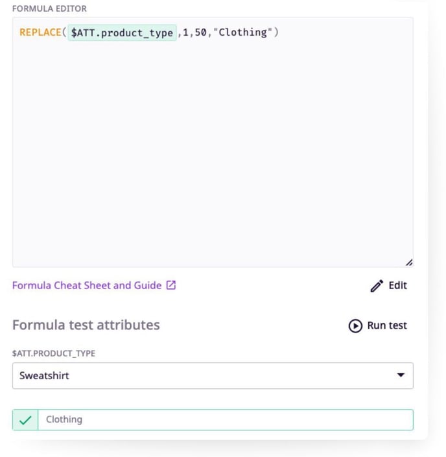
Task: Click the closing parenthesis of the formula
Action: [277, 32]
